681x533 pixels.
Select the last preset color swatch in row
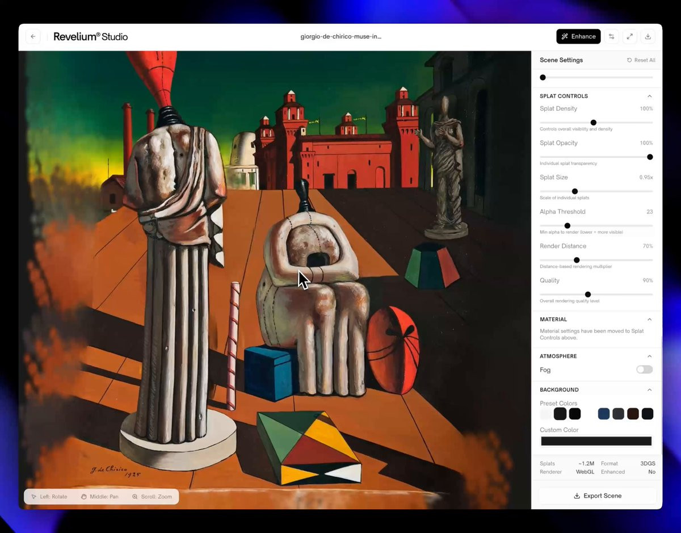(x=648, y=414)
